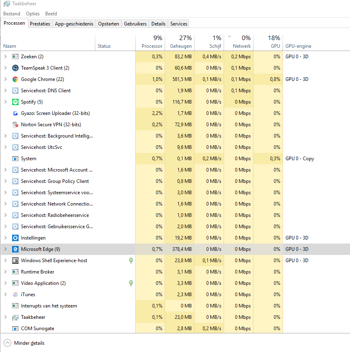Image resolution: width=350 pixels, height=352 pixels.
Task: Click the Norton Secure VPN icon
Action: 15,125
